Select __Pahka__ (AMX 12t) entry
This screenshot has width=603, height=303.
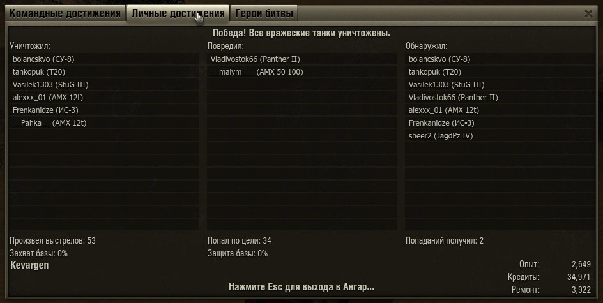(104, 123)
